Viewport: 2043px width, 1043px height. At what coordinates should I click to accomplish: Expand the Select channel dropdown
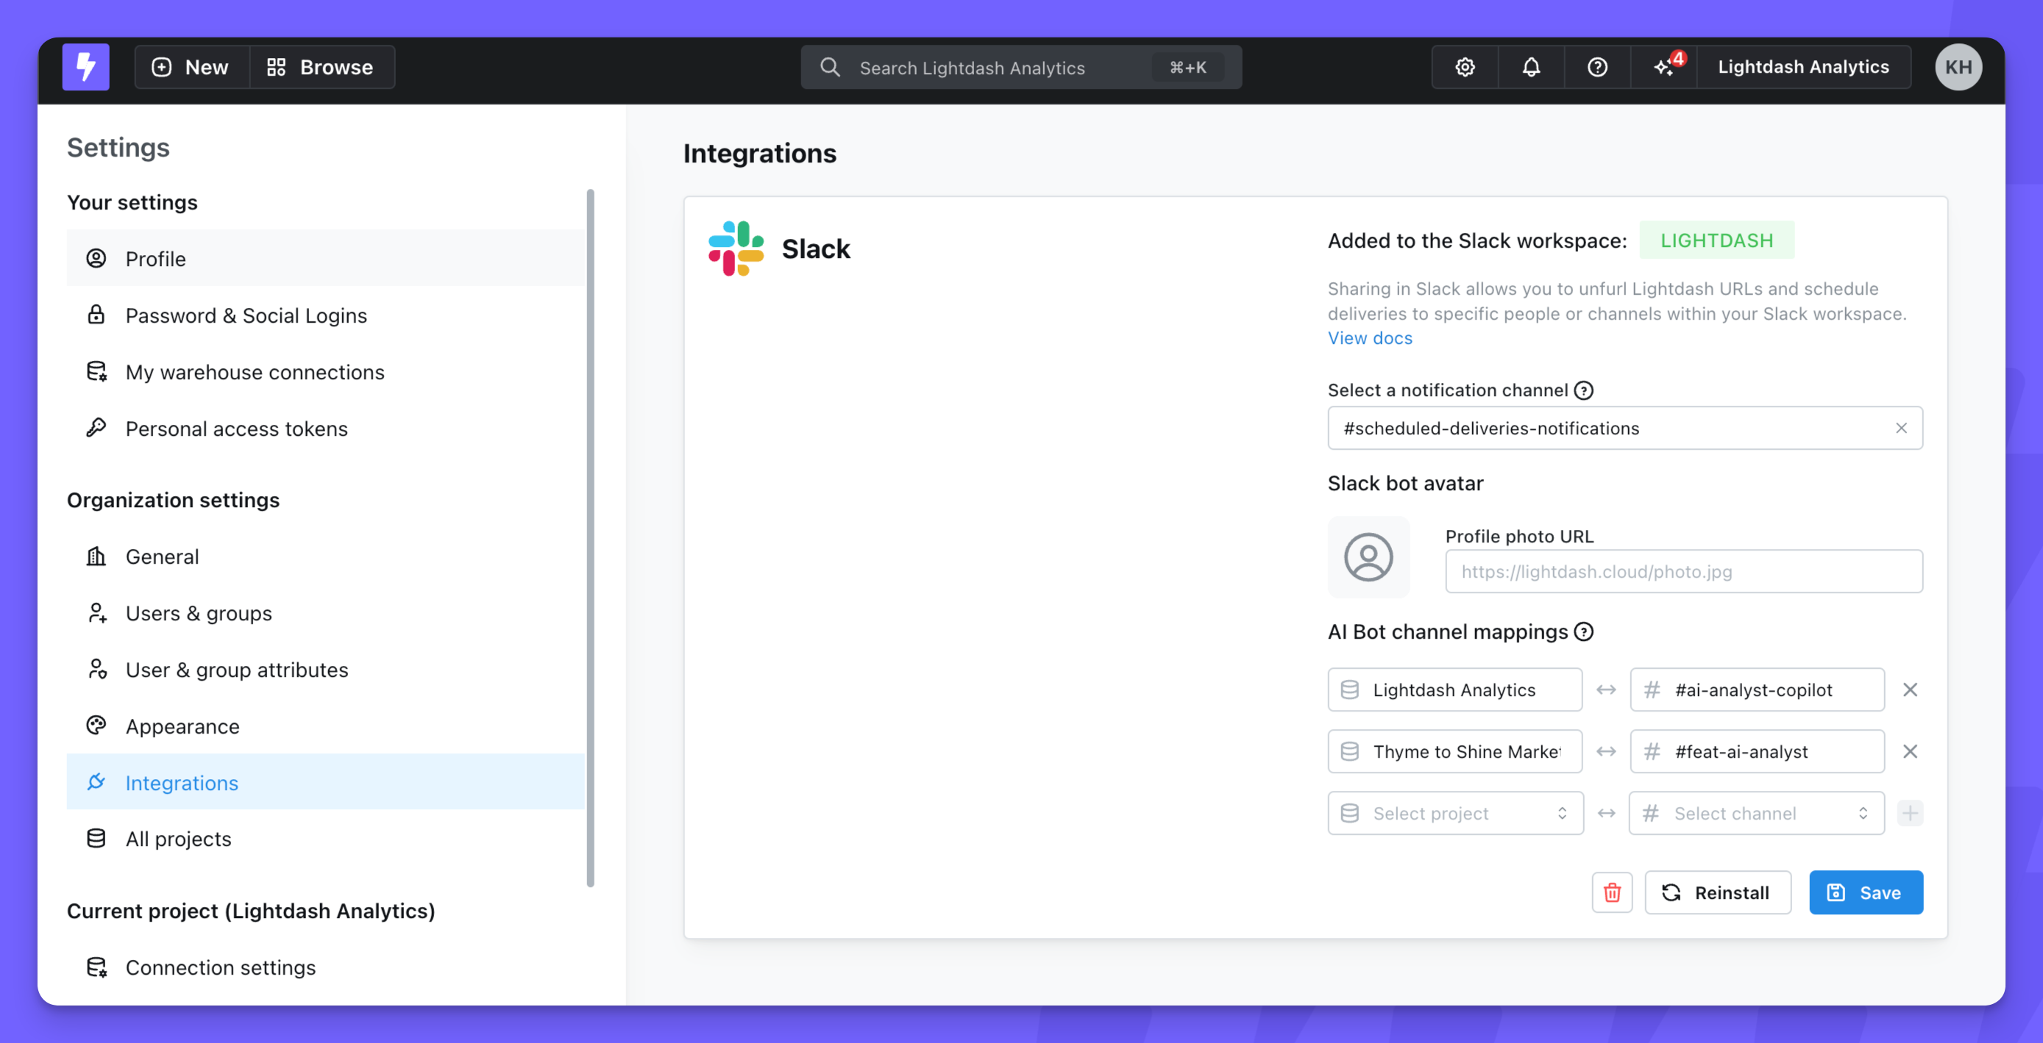pos(1756,813)
